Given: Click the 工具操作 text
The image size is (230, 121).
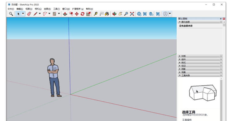Looking at the screenshot, I should coord(187,120).
